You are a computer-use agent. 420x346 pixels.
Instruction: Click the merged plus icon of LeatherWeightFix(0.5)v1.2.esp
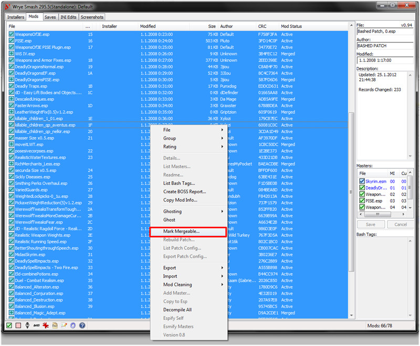11,112
